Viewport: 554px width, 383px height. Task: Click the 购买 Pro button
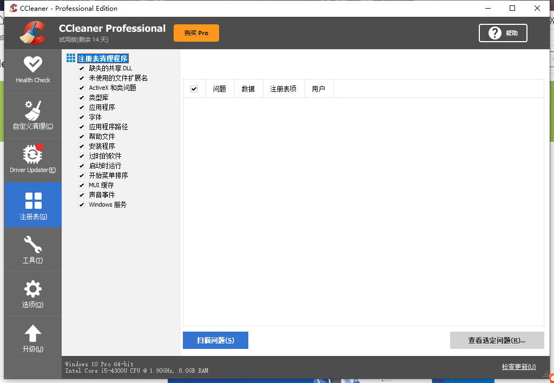(x=196, y=33)
